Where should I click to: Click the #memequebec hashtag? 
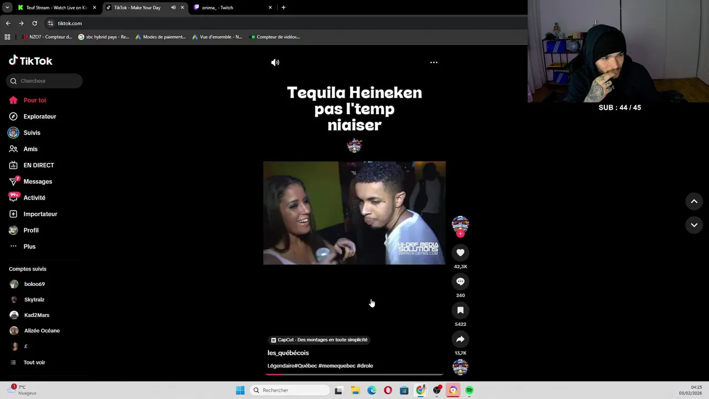(337, 366)
